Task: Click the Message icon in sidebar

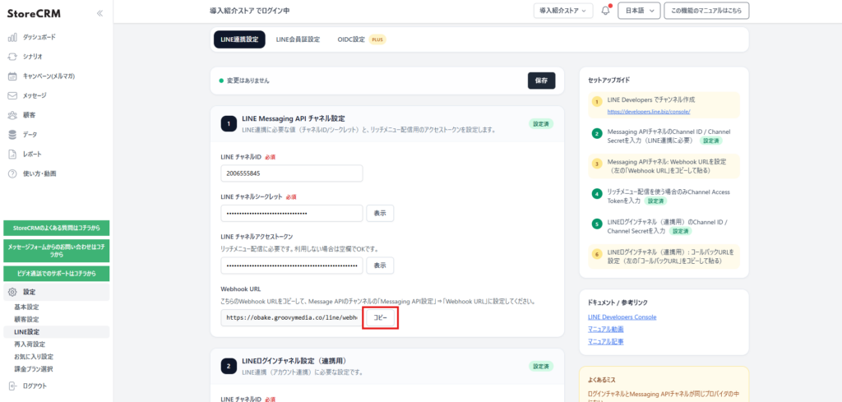Action: click(12, 95)
